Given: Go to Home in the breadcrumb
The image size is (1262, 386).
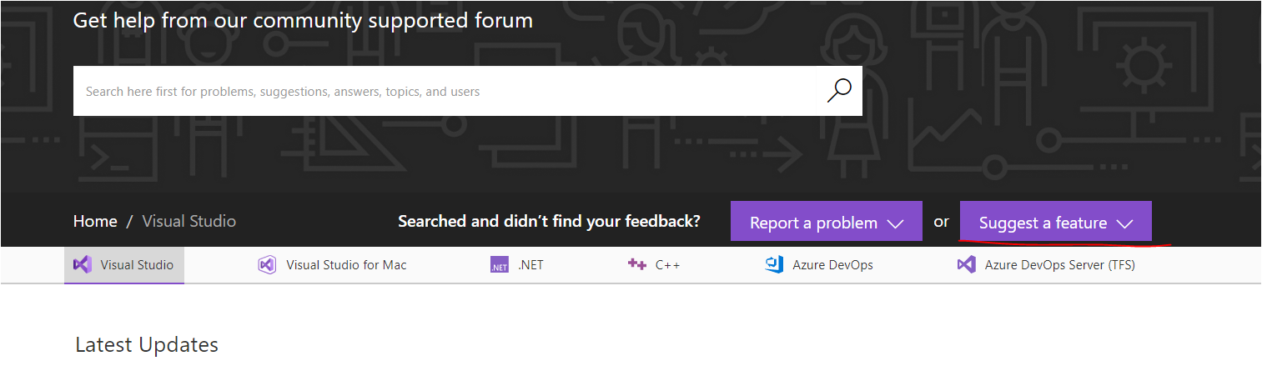Looking at the screenshot, I should [95, 221].
